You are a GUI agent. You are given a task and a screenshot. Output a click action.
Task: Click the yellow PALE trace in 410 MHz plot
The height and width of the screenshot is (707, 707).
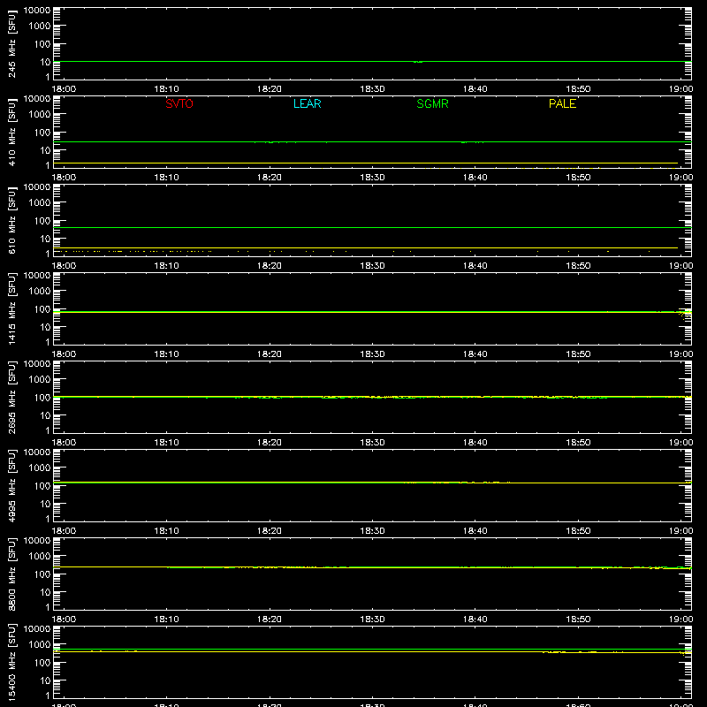366,163
